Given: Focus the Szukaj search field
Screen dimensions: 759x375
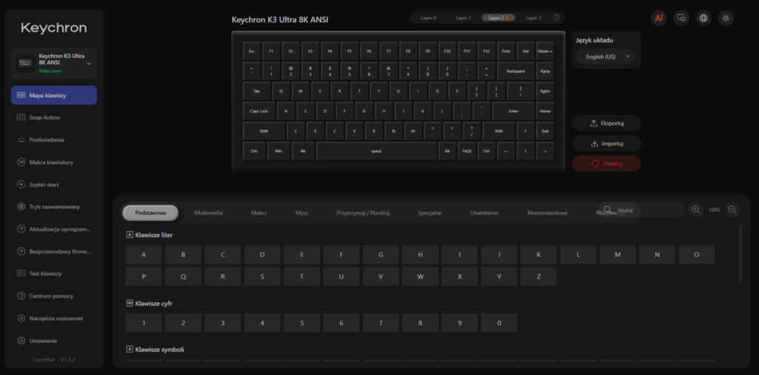Looking at the screenshot, I should point(641,210).
